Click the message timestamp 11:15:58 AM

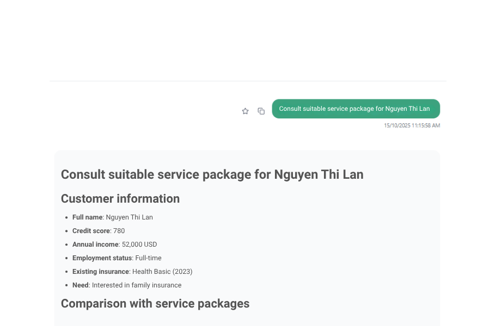[x=412, y=126]
